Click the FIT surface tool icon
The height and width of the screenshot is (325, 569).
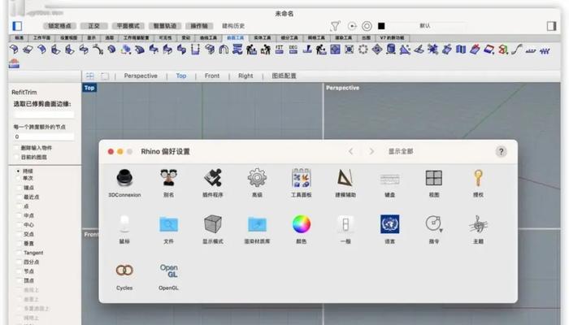point(279,50)
